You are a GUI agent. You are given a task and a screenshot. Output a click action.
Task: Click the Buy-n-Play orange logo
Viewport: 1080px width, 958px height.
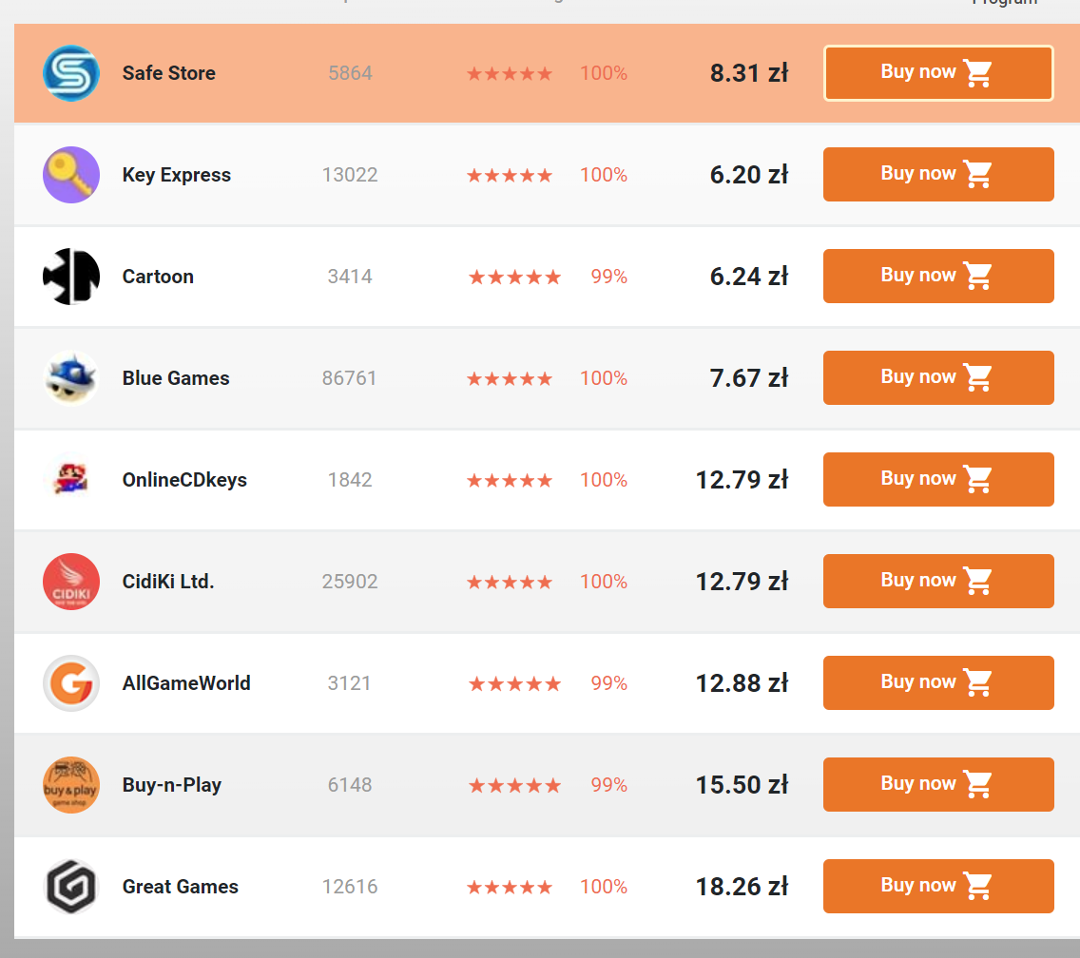click(x=71, y=784)
